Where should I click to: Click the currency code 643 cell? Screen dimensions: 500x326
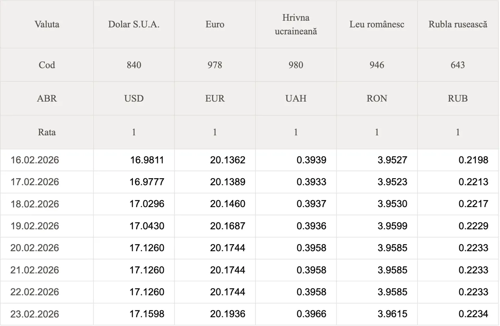[458, 65]
